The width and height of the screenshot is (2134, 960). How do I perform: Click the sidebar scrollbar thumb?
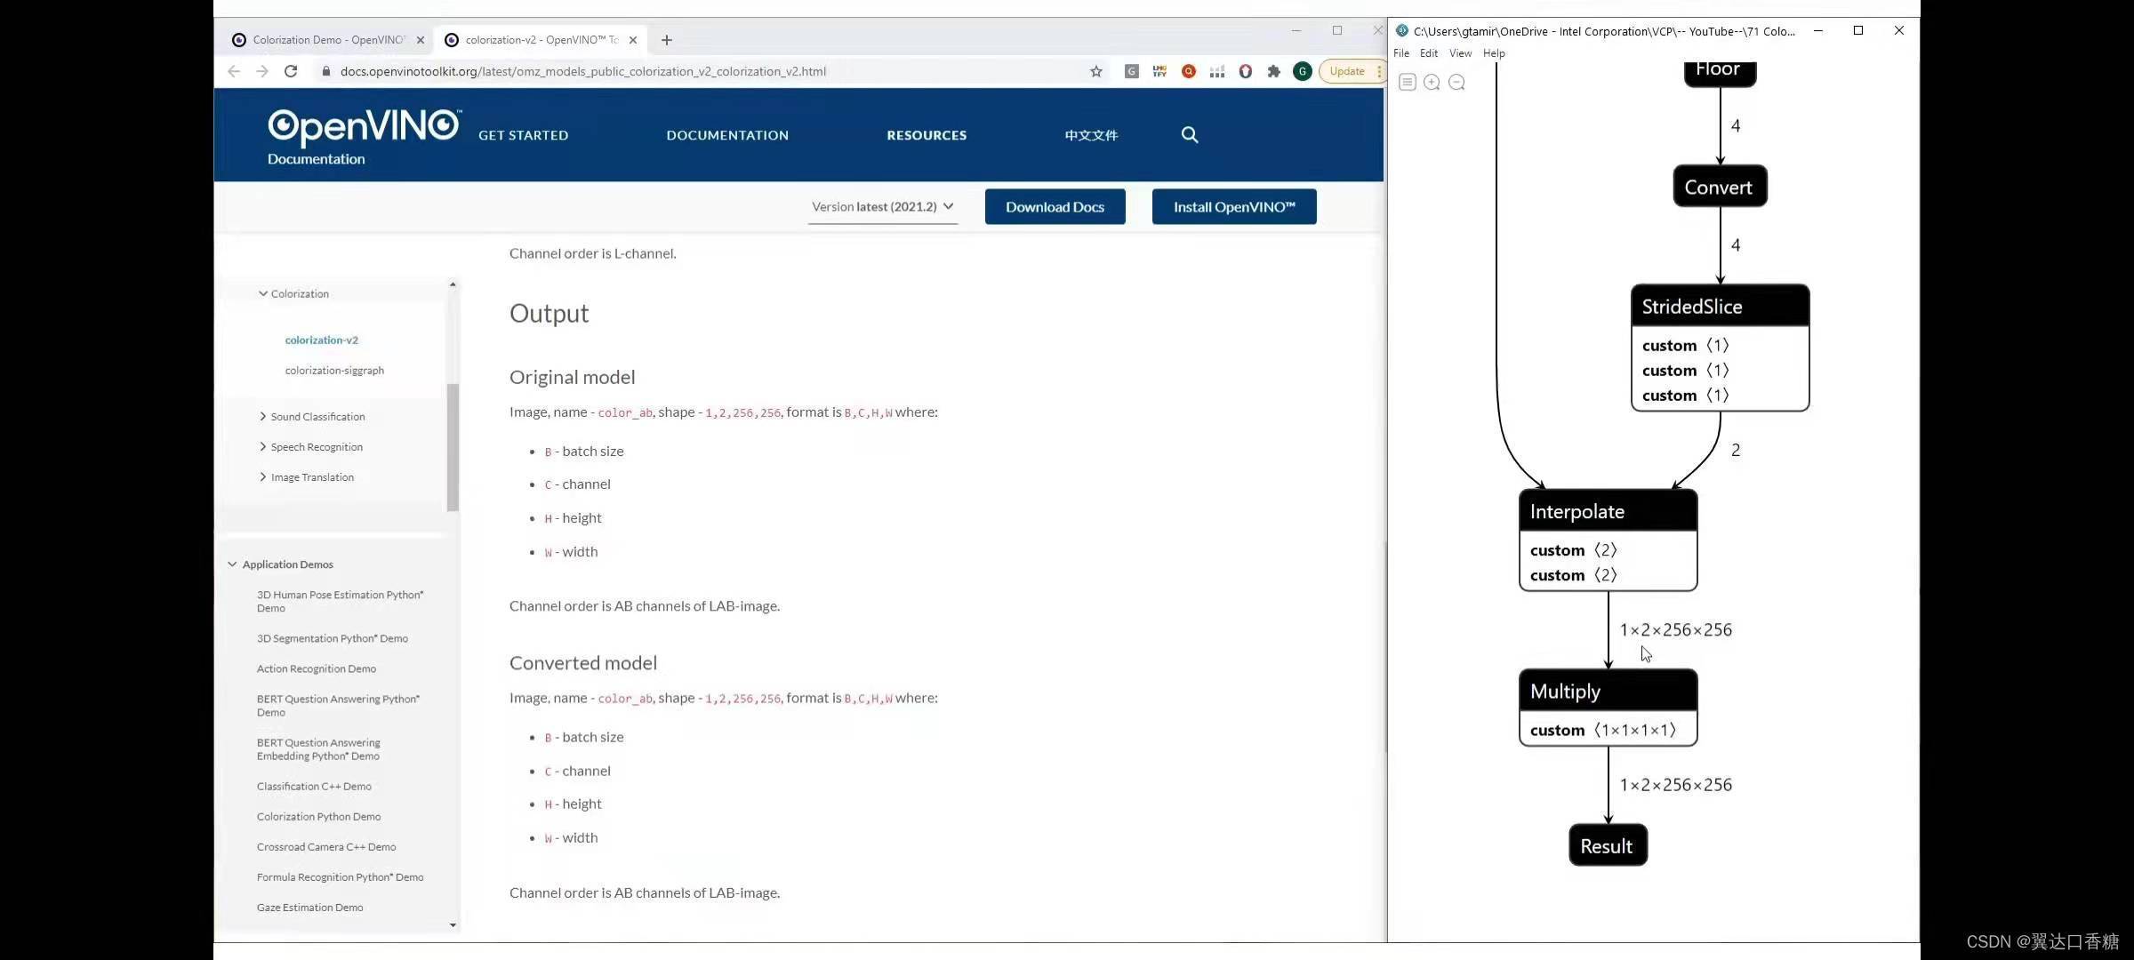pyautogui.click(x=453, y=447)
